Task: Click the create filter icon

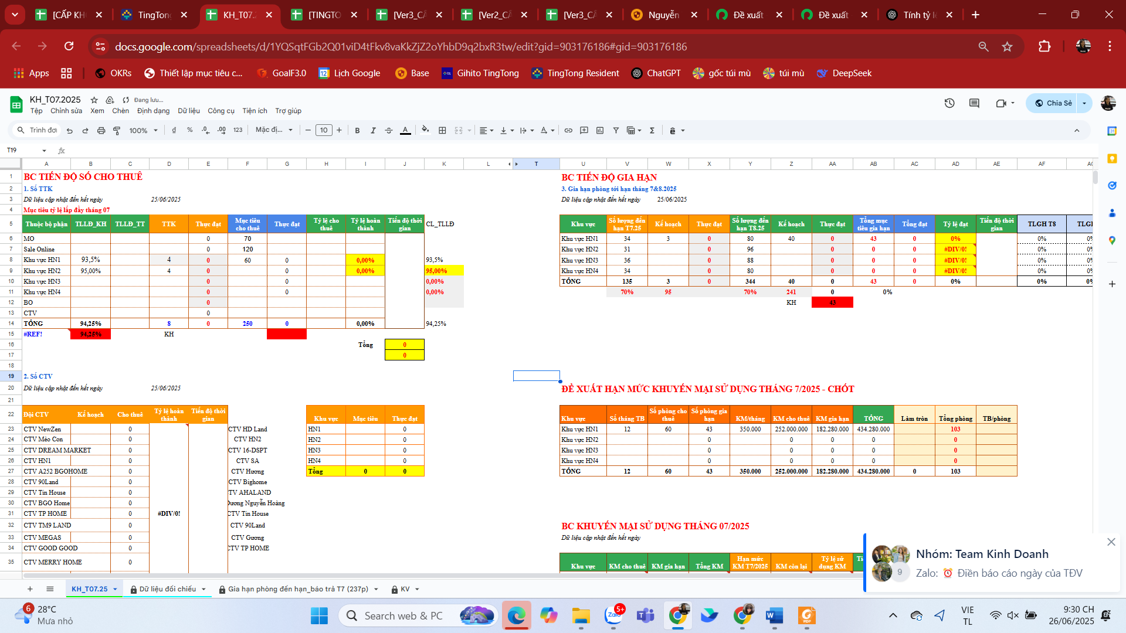Action: pos(616,130)
